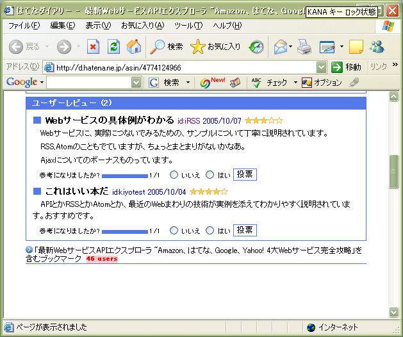This screenshot has width=403, height=337.
Task: Open お気に入り star favorites pane
Action: (x=215, y=47)
